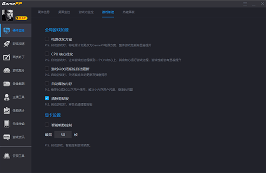Switch to the 桌面监控 tab
Screen dimensions: 266x173
[x=64, y=12]
